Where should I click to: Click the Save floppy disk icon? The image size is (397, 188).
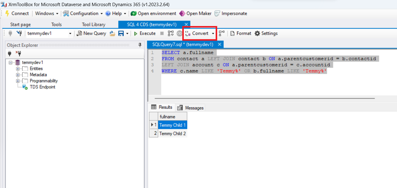(121, 33)
